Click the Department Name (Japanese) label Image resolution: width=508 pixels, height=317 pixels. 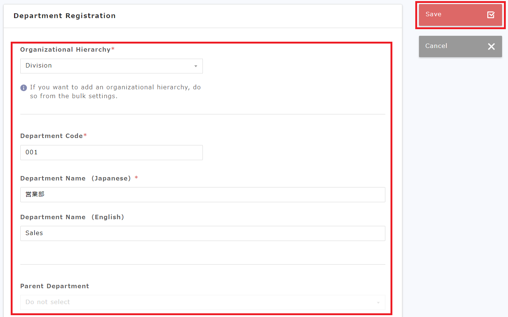[x=79, y=178]
